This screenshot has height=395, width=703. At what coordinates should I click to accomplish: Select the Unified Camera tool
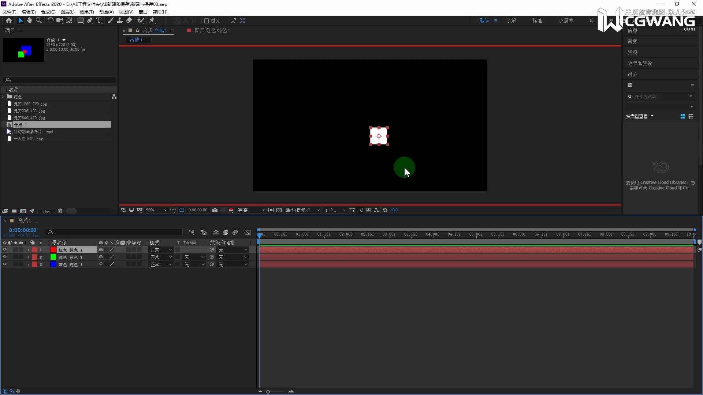pyautogui.click(x=59, y=20)
